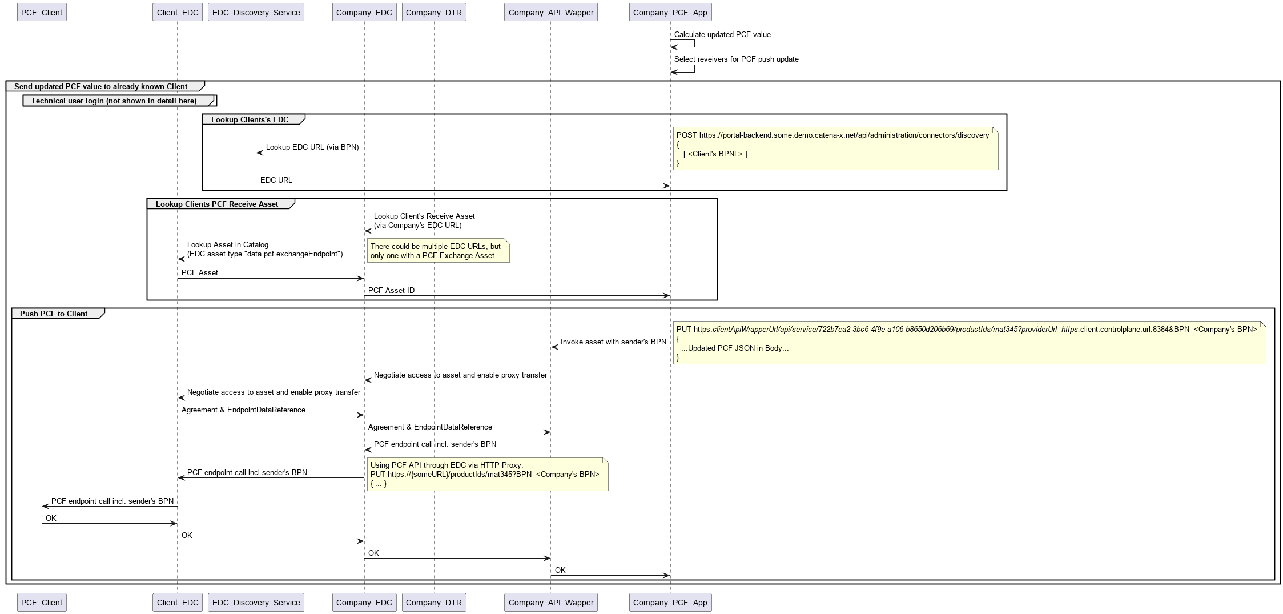Select the top Company_DTR participant box
The width and height of the screenshot is (1283, 614).
[434, 12]
